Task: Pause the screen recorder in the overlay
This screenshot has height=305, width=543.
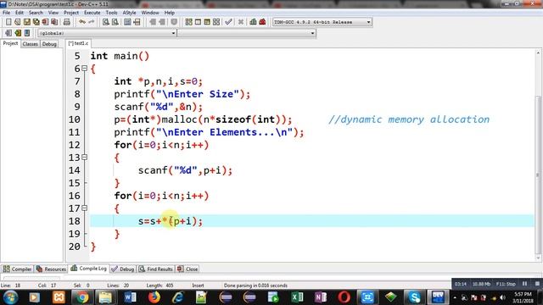Action: tap(525, 284)
